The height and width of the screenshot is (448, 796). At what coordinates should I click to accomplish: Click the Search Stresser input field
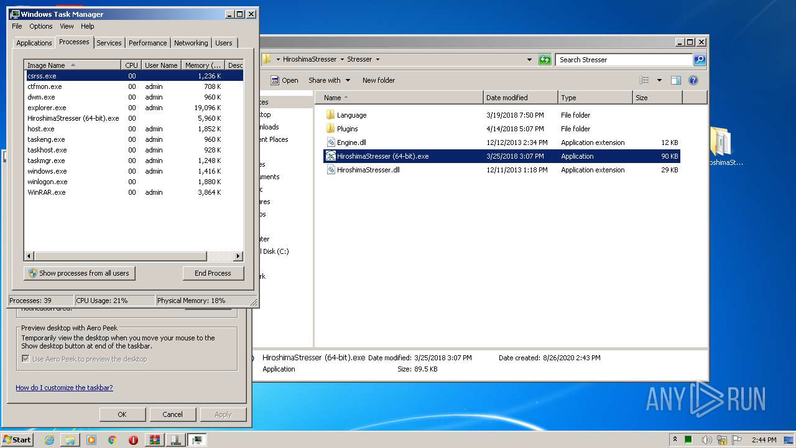pyautogui.click(x=624, y=60)
